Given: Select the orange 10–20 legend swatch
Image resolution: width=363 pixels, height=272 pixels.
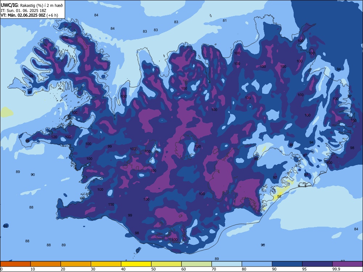Looking at the screenshot, I should pyautogui.click(x=46, y=264).
